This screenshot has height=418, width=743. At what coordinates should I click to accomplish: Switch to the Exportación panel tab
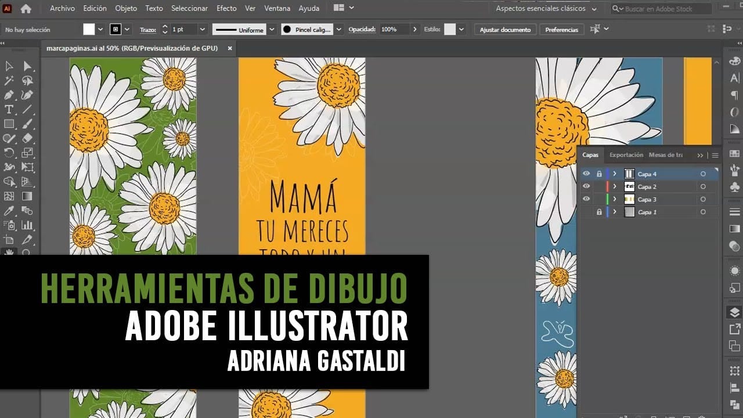626,155
